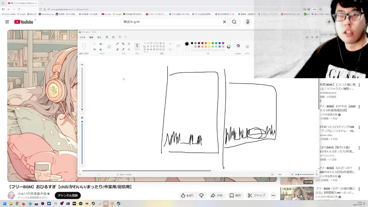Click the zoom out icon in Paint status bar

click(292, 175)
